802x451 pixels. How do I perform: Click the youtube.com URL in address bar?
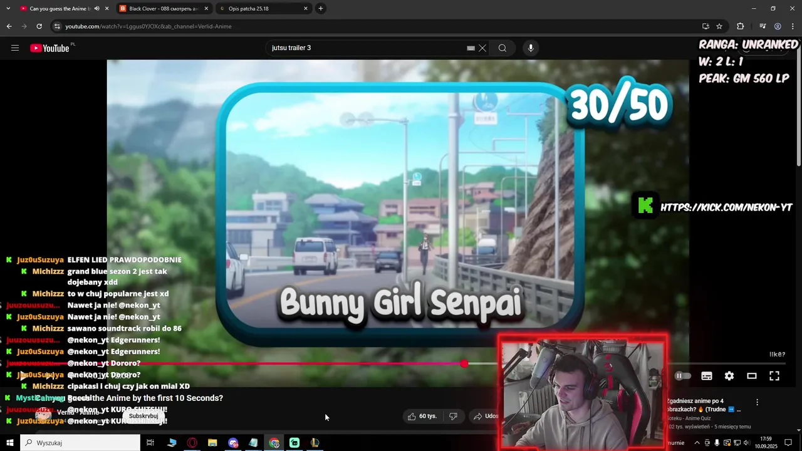[148, 26]
